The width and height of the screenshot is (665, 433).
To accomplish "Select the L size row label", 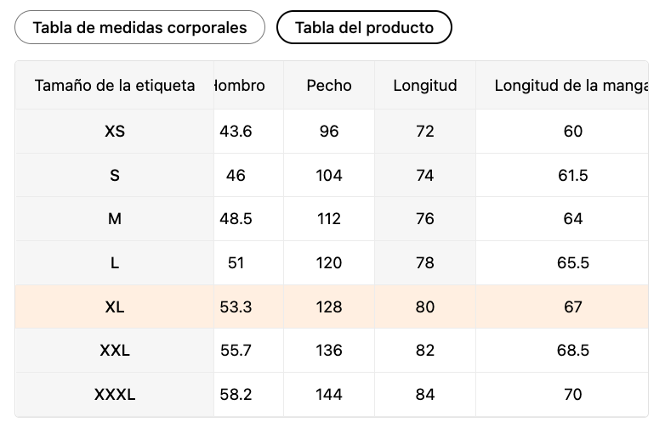I will [x=115, y=263].
